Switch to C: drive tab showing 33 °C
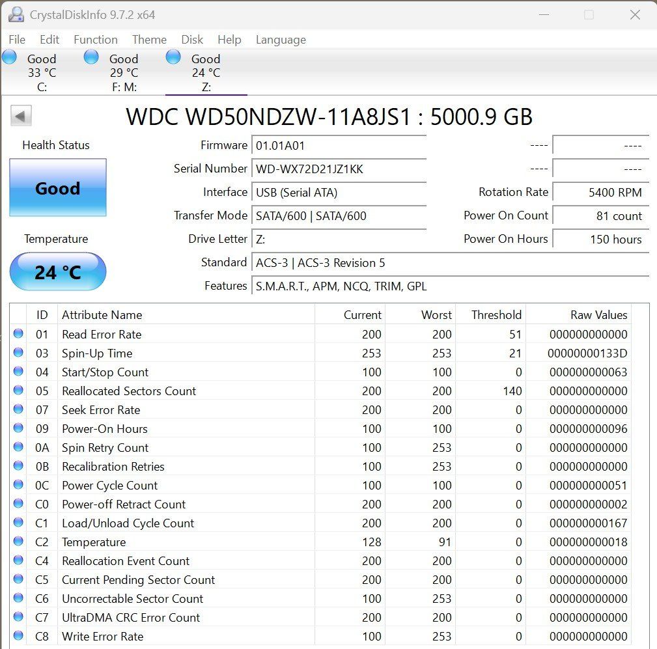Viewport: 657px width, 649px height. click(42, 72)
